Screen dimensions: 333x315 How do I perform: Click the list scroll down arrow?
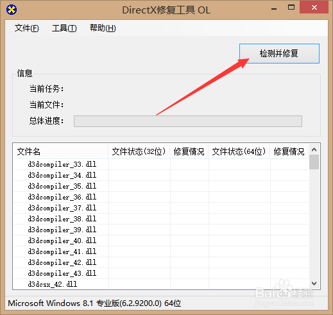tap(314, 284)
